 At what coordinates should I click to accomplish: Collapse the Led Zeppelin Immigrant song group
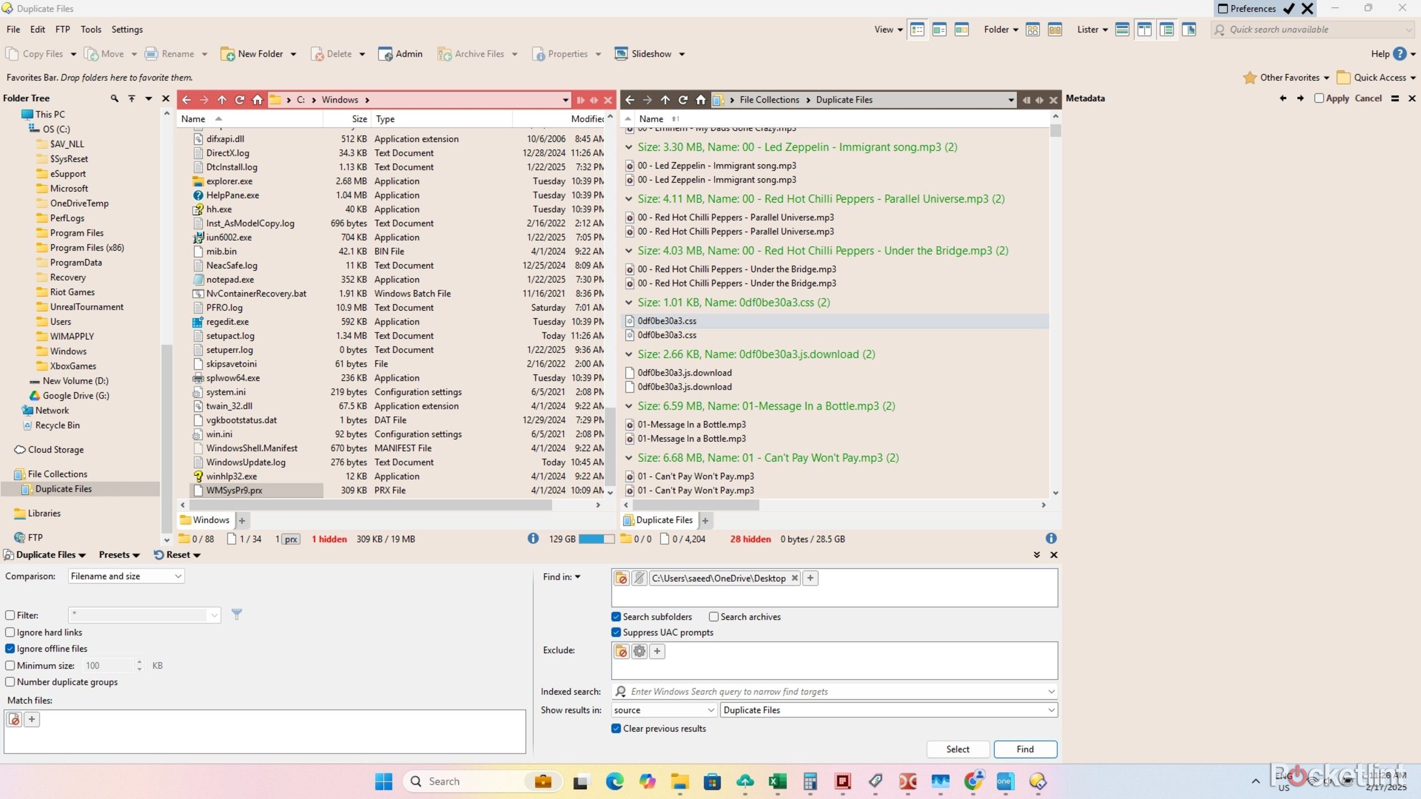click(x=628, y=147)
